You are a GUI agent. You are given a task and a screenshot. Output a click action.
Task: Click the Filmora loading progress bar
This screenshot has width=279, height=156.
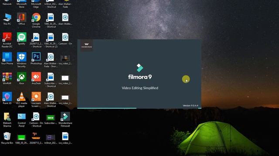139,108
